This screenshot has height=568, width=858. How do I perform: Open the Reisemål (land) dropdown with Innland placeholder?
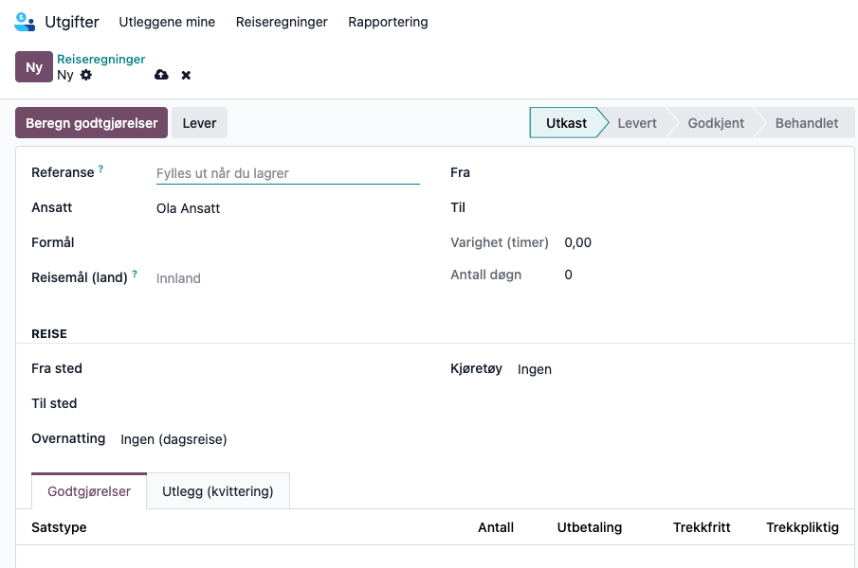pos(288,278)
